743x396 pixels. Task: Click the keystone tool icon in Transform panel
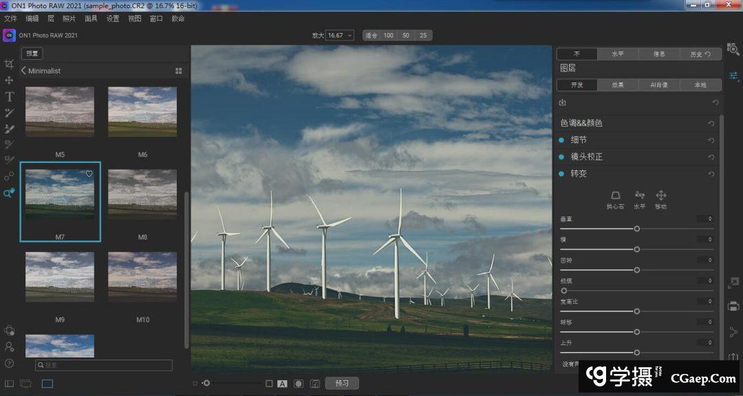(615, 196)
